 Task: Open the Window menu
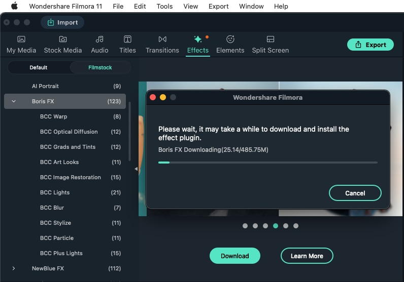tap(251, 6)
